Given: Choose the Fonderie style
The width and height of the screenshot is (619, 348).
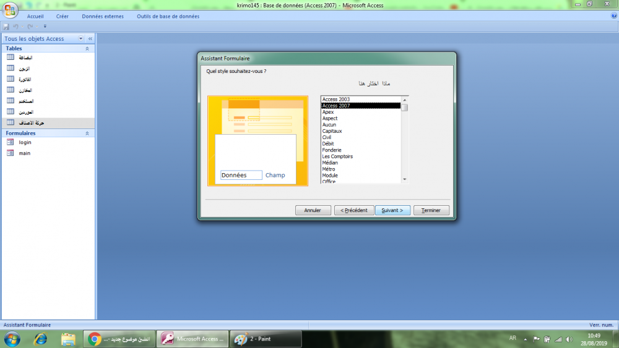Looking at the screenshot, I should 361,150.
